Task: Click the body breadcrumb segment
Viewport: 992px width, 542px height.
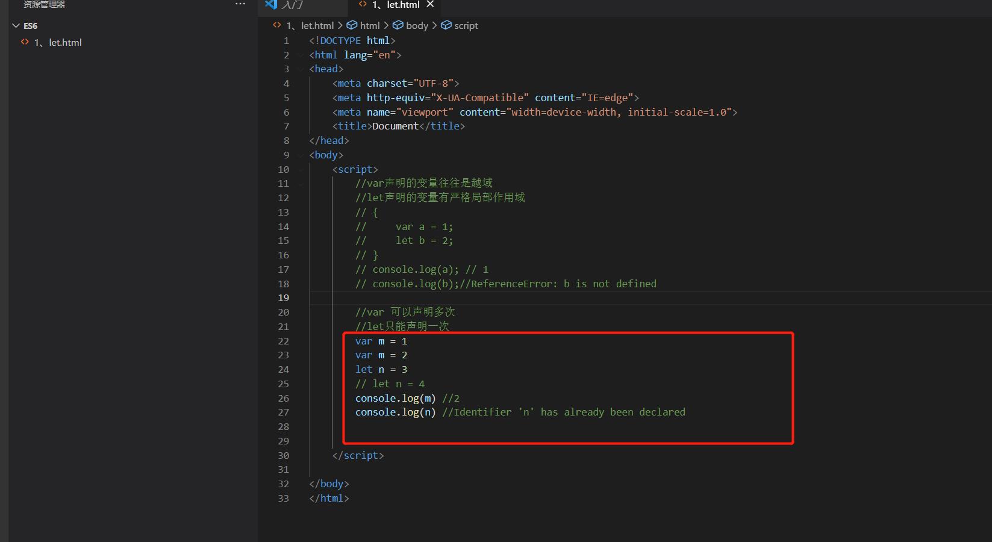Action: (417, 25)
